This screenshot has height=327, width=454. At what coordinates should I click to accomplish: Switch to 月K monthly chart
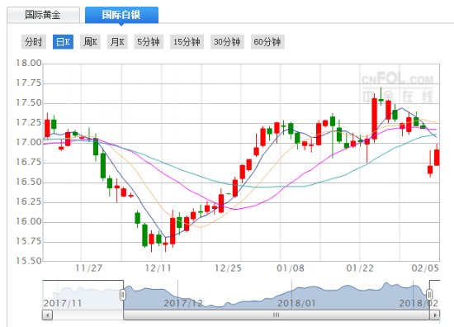tap(117, 42)
